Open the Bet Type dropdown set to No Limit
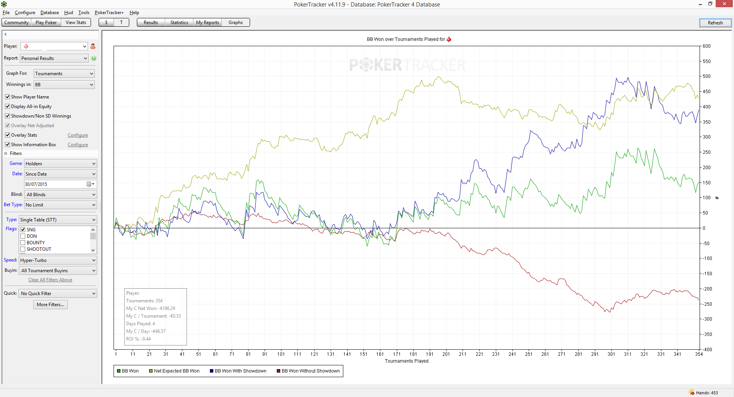 coord(60,205)
